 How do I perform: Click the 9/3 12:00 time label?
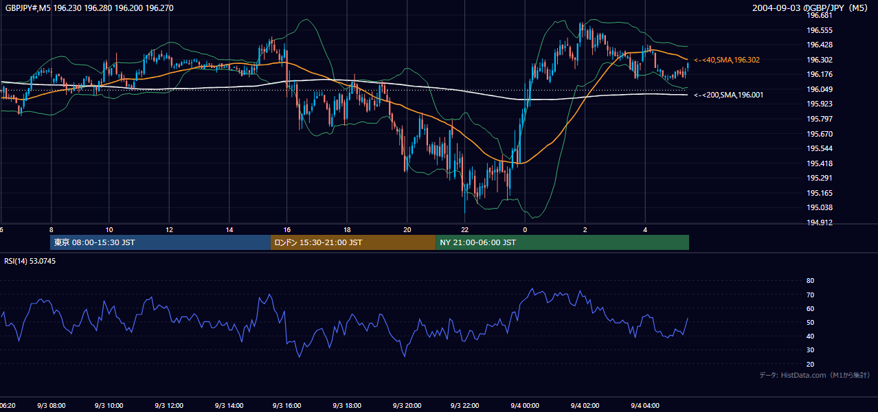pyautogui.click(x=169, y=406)
